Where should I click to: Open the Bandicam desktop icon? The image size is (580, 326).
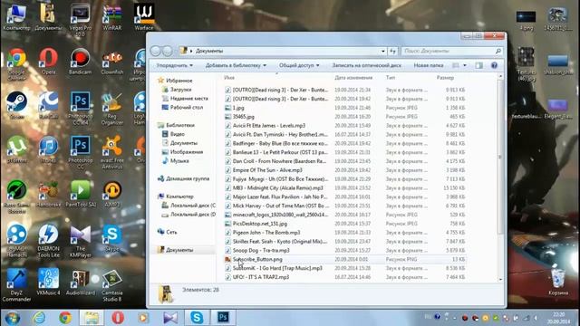[80, 61]
